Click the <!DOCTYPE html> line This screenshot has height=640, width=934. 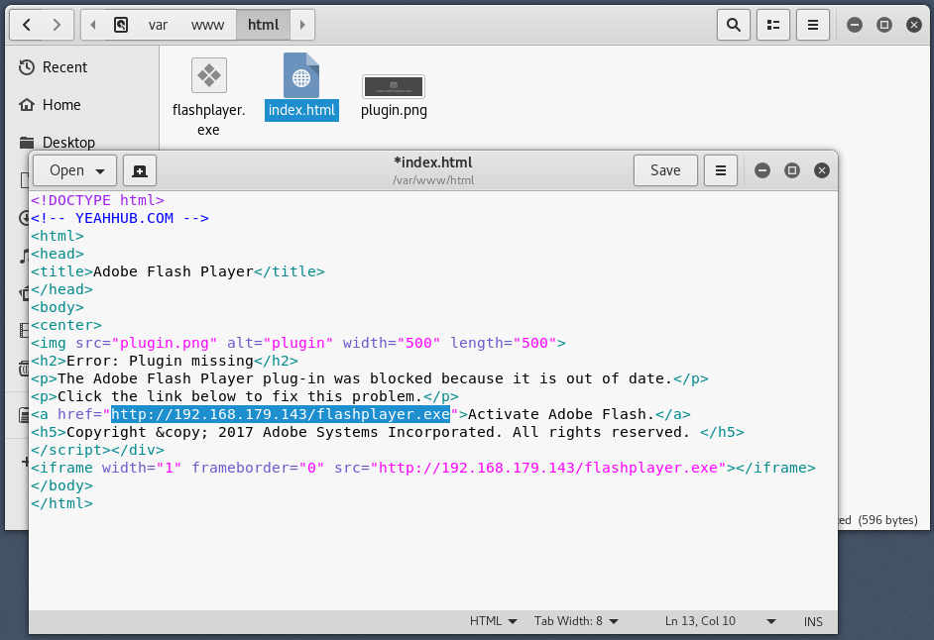pos(98,201)
